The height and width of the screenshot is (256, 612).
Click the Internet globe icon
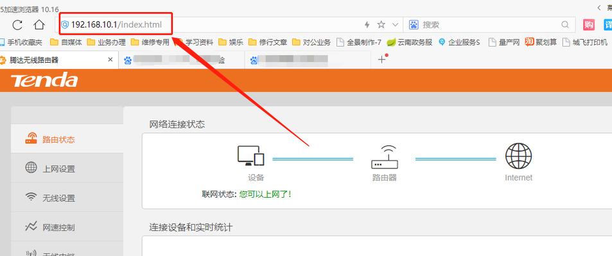pos(518,156)
